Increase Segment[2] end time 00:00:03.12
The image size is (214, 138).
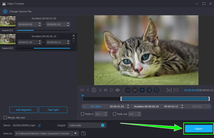click(x=68, y=41)
